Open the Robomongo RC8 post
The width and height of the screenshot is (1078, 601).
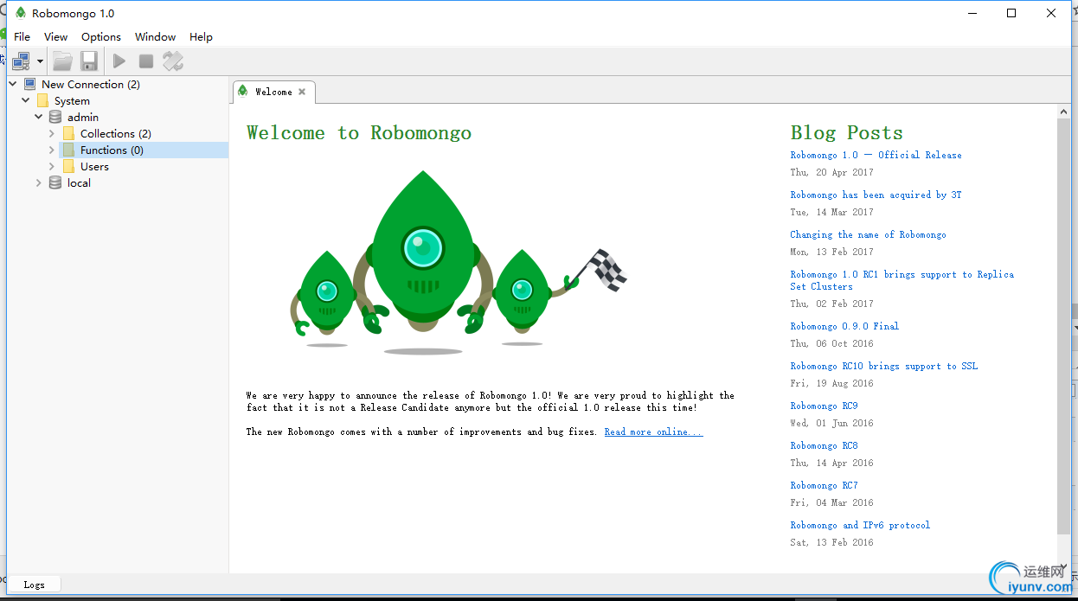click(824, 445)
